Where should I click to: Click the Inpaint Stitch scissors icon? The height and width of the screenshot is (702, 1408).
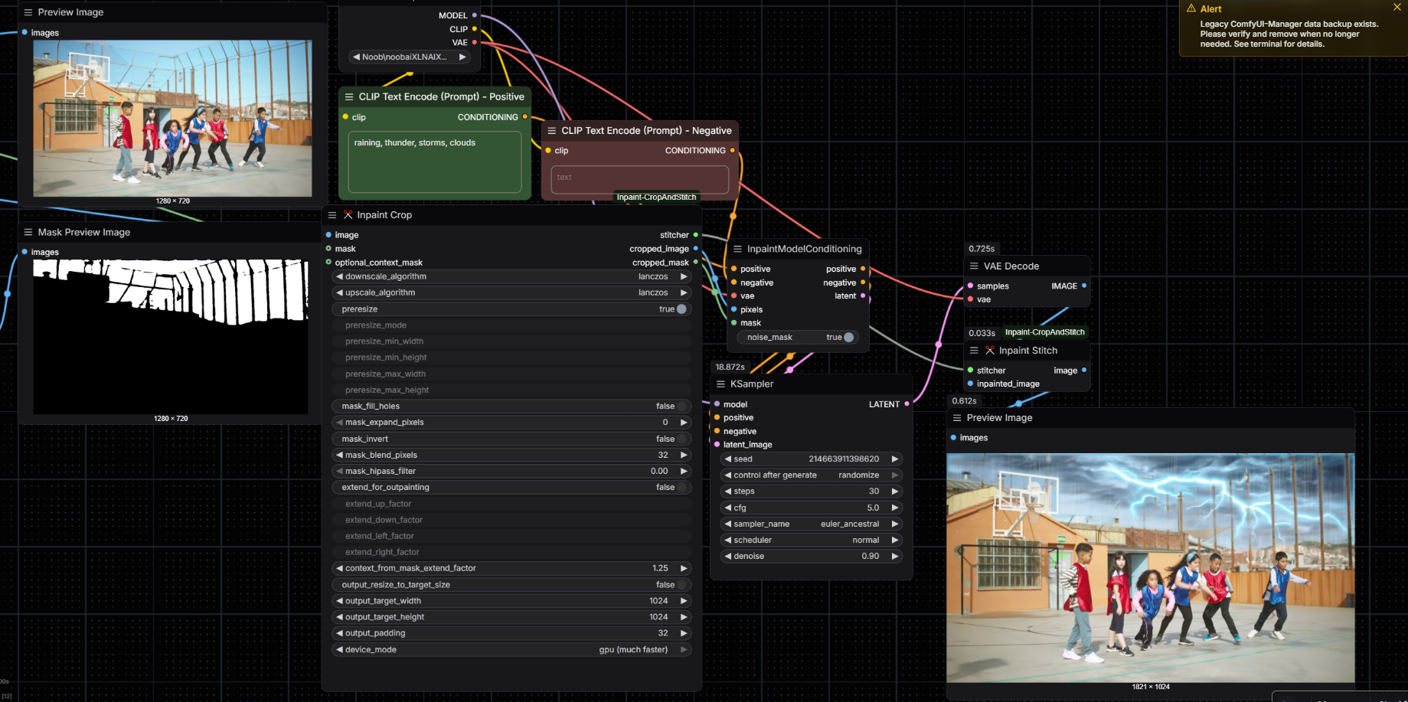pyautogui.click(x=990, y=351)
